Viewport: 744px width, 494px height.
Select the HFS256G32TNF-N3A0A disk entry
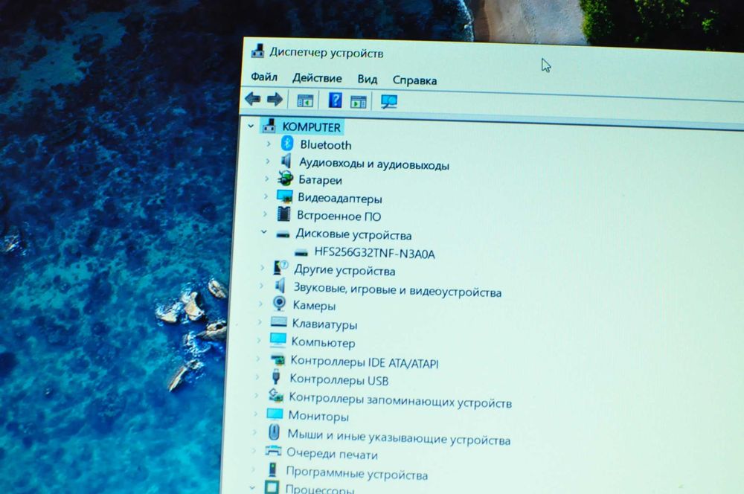[x=374, y=254]
